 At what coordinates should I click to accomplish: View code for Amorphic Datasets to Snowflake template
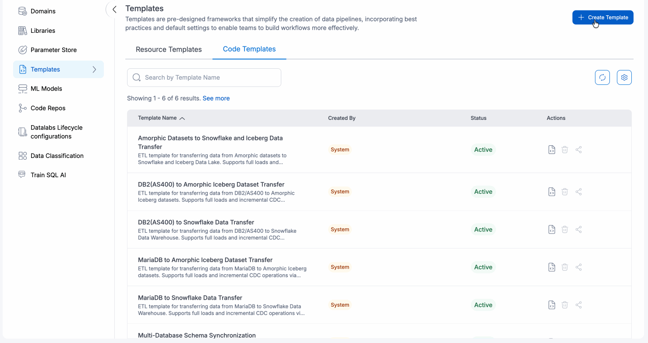pos(552,150)
